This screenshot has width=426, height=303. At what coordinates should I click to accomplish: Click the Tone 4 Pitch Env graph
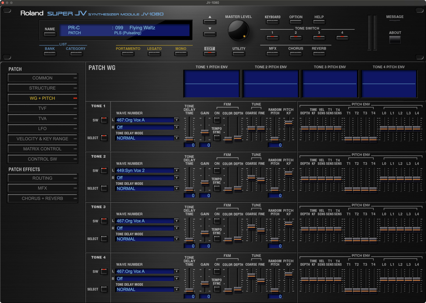click(x=389, y=84)
